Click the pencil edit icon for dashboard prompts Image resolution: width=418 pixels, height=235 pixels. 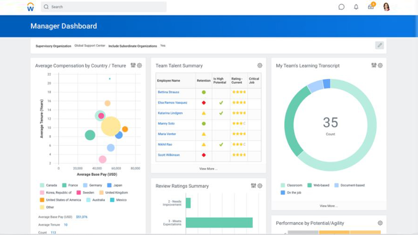pyautogui.click(x=380, y=45)
